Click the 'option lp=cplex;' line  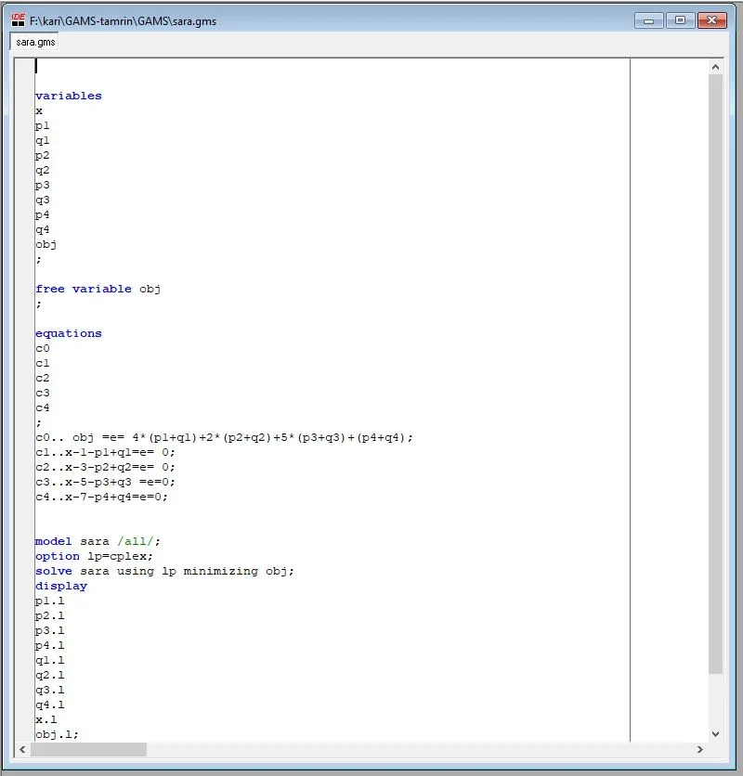tap(94, 556)
